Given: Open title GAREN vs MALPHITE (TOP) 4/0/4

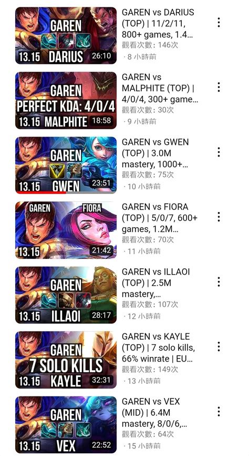Looking at the screenshot, I should pos(160,89).
